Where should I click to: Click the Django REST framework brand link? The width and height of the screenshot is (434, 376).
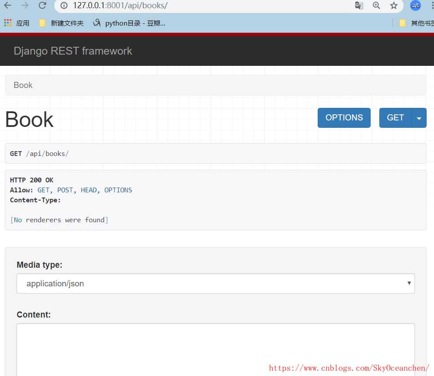coord(73,51)
